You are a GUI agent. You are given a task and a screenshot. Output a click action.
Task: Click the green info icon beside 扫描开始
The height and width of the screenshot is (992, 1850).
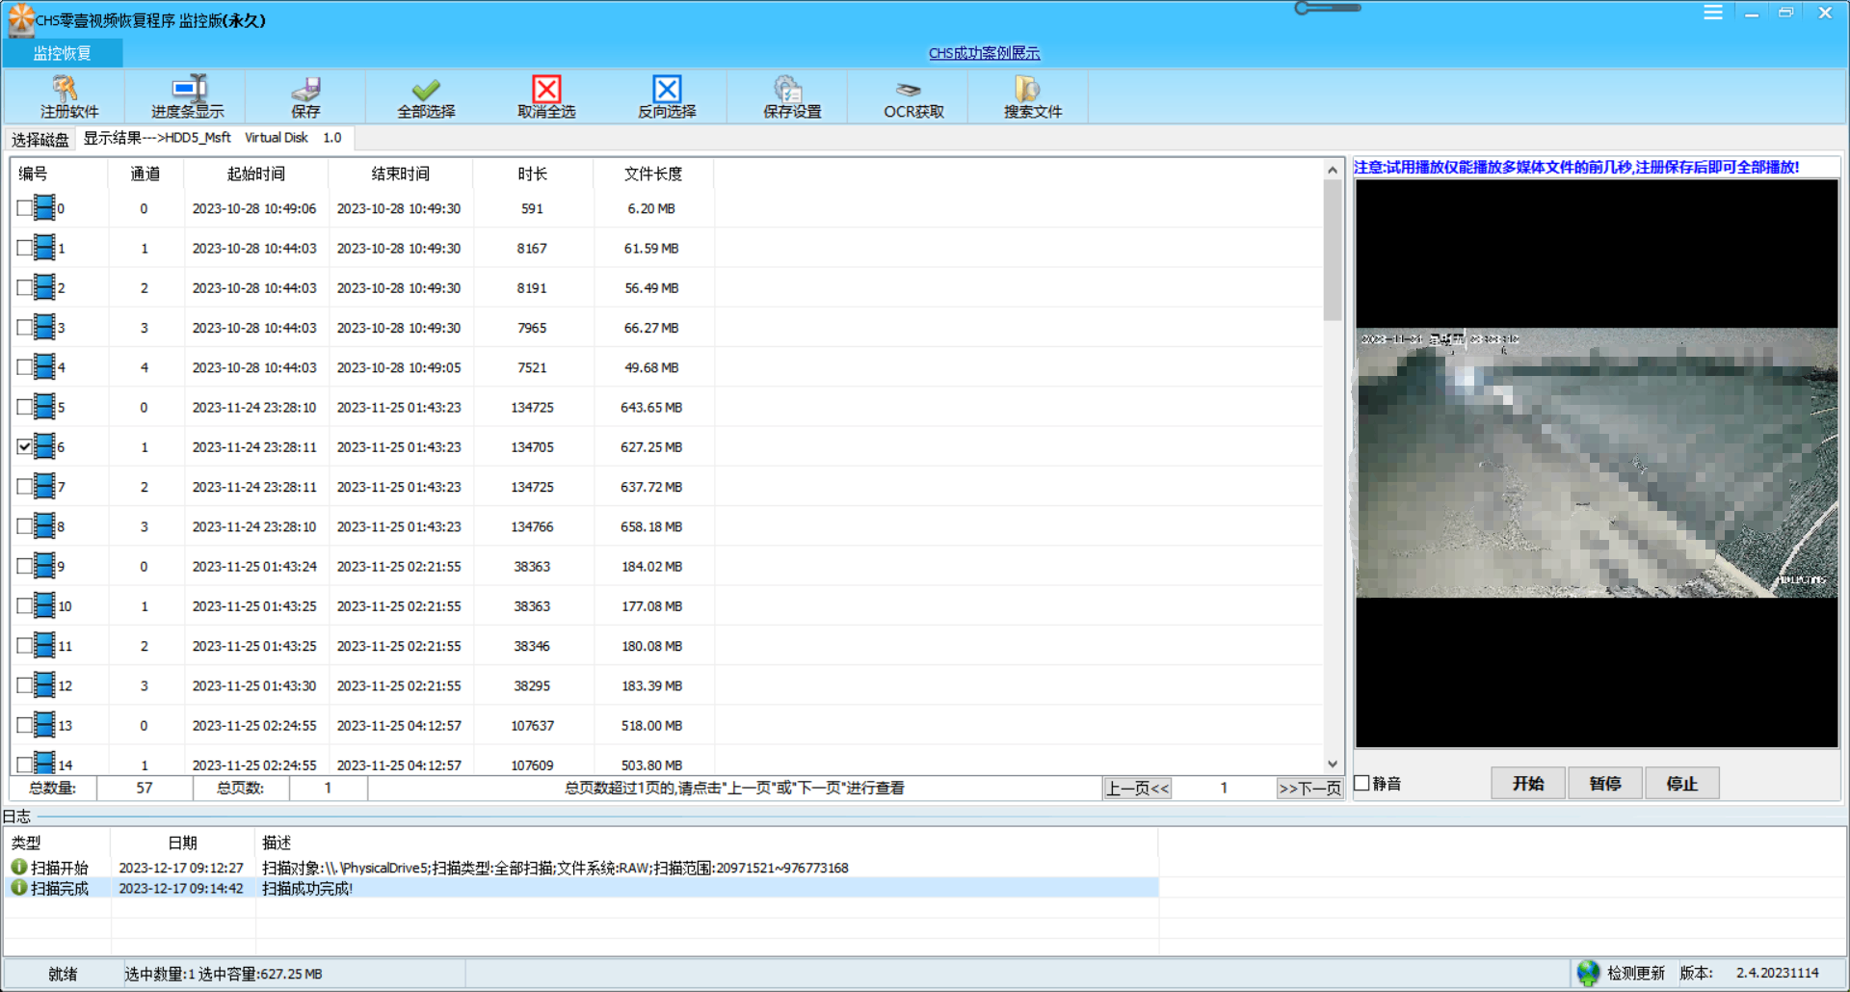coord(18,867)
